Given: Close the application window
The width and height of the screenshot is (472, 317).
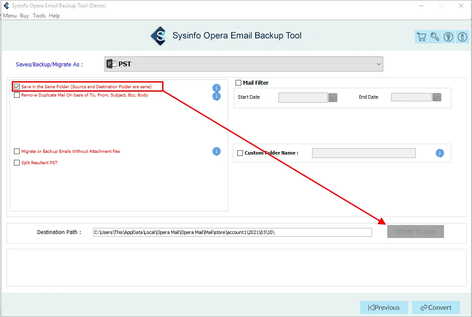Looking at the screenshot, I should click(461, 6).
